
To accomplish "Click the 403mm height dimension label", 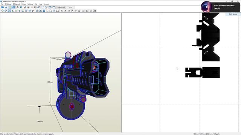I will pos(50,82).
